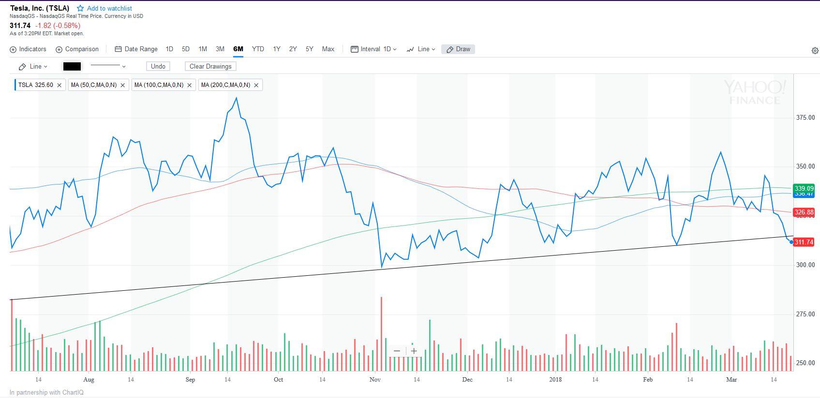
Task: Open the black line color swatch
Action: [x=72, y=66]
